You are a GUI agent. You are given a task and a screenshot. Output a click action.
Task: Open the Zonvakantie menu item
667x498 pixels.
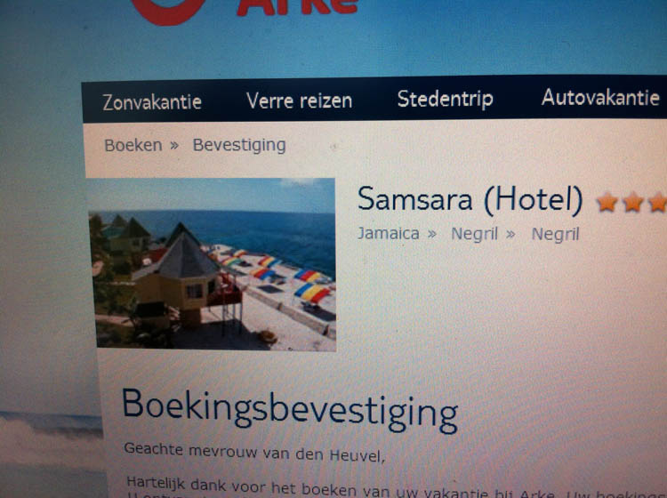pos(152,102)
